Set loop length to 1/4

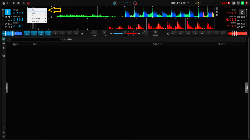click(x=195, y=34)
